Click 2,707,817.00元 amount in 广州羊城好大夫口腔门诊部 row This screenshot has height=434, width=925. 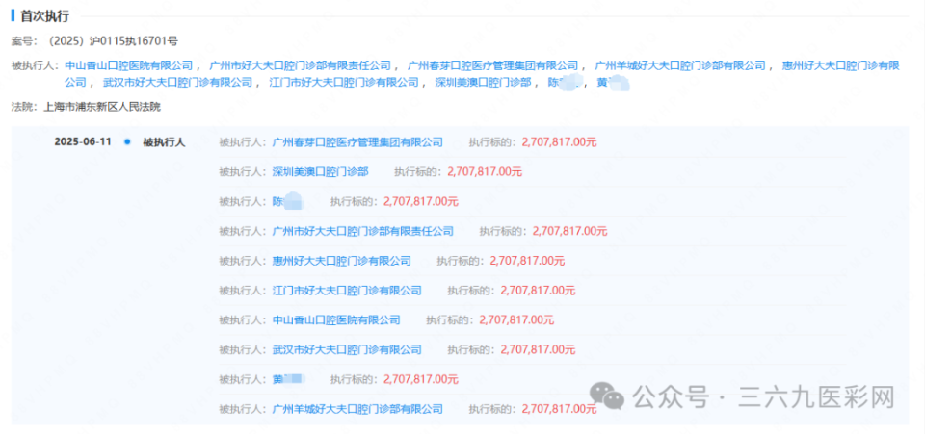pos(559,409)
